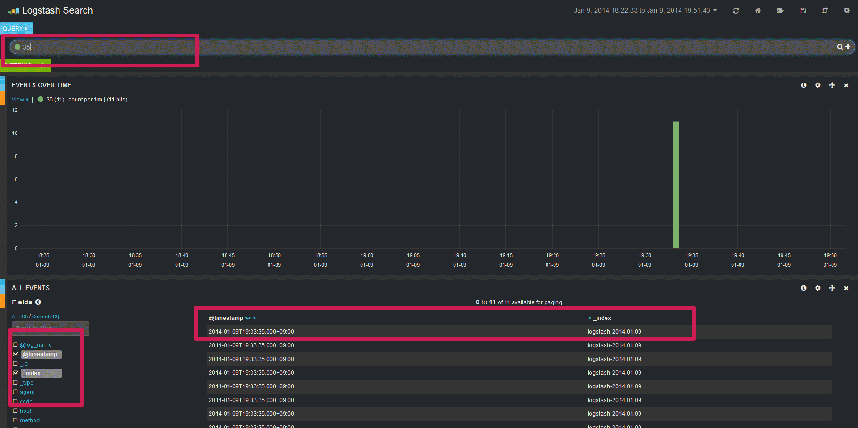Open the time range picker dropdown

645,10
